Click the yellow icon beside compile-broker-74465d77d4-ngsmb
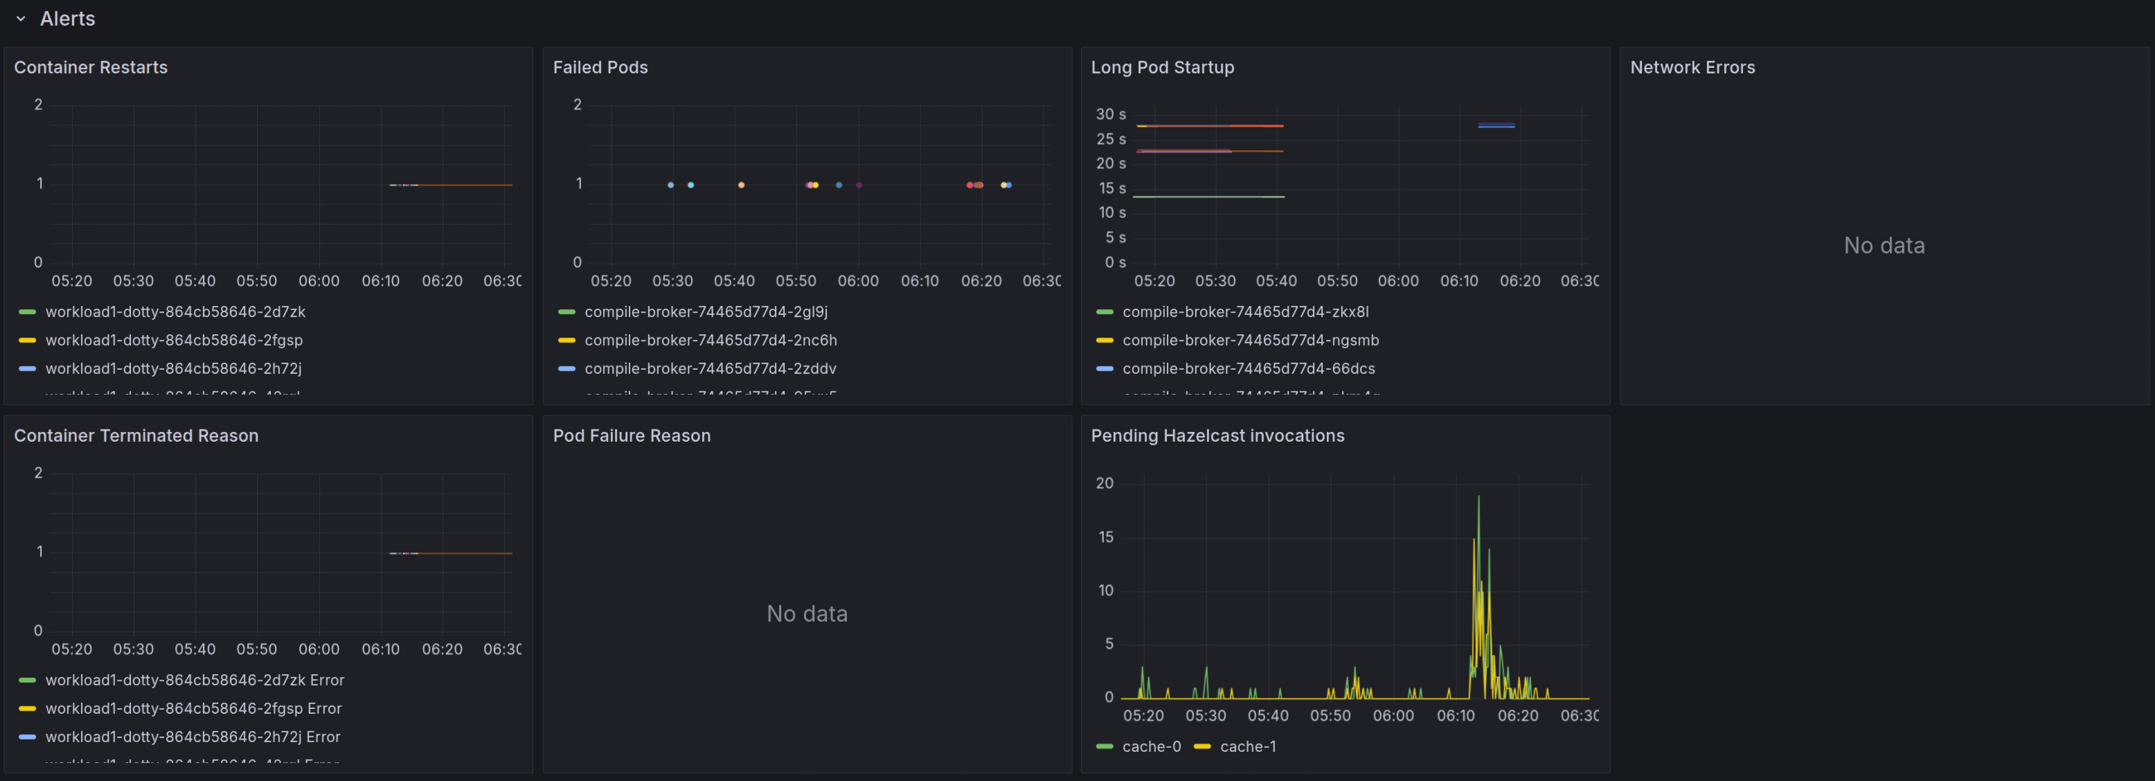The image size is (2155, 781). (1105, 341)
